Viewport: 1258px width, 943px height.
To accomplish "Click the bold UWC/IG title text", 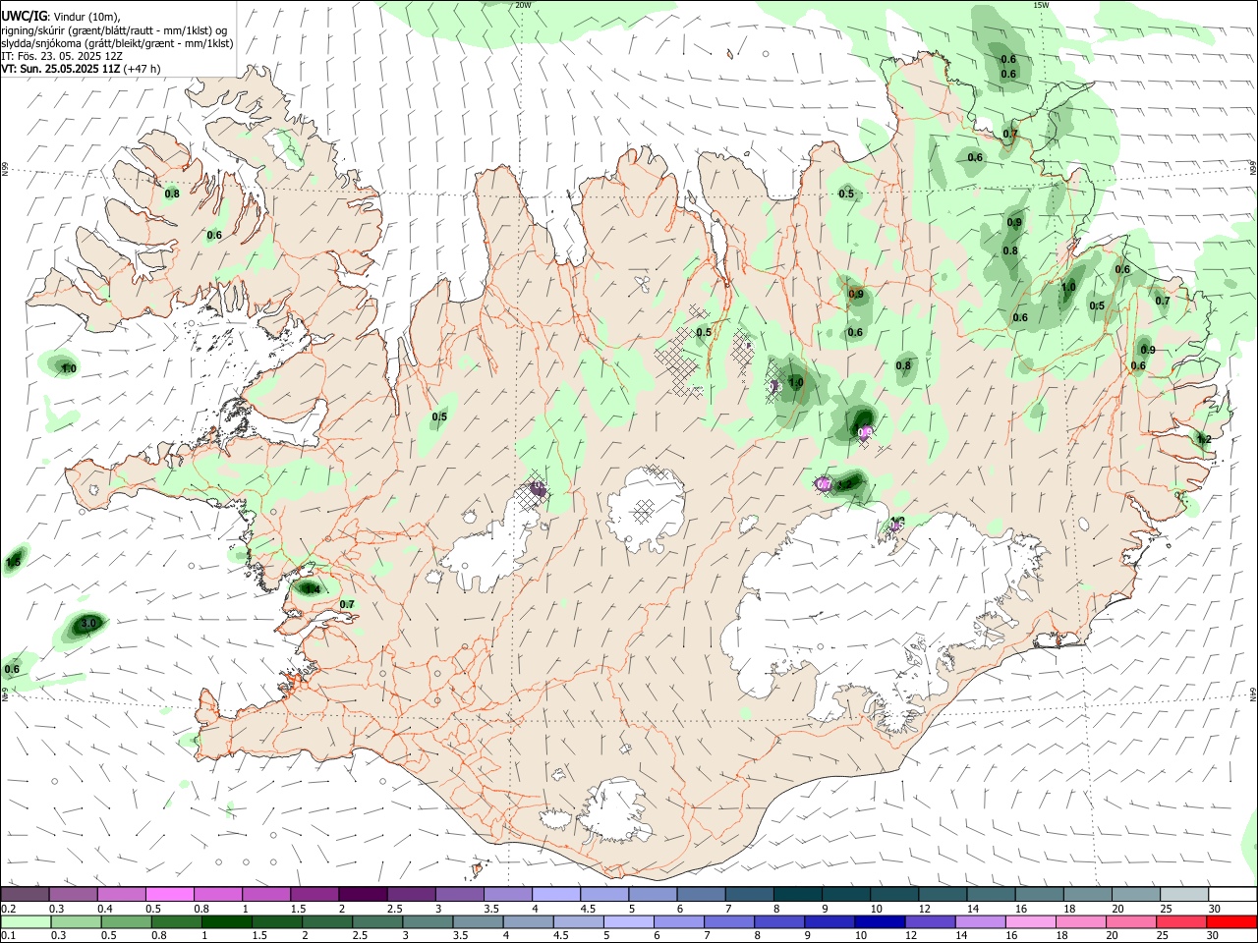I will [x=23, y=17].
